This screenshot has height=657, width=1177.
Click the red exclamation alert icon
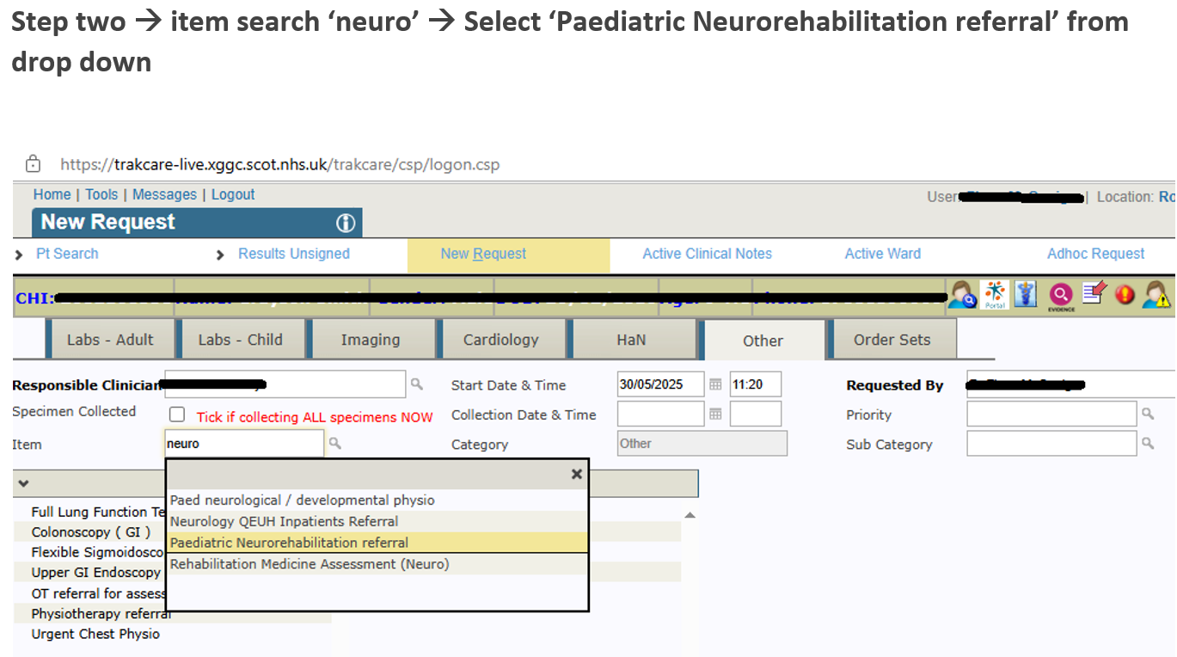(1125, 295)
